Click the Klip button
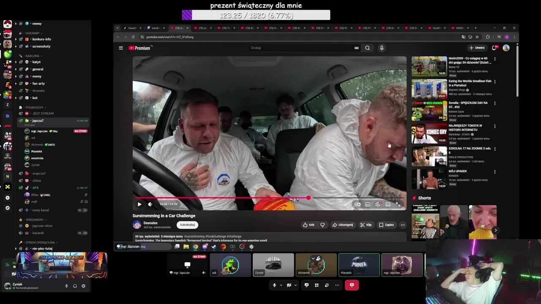Image resolution: width=541 pixels, height=304 pixels. 366,225
